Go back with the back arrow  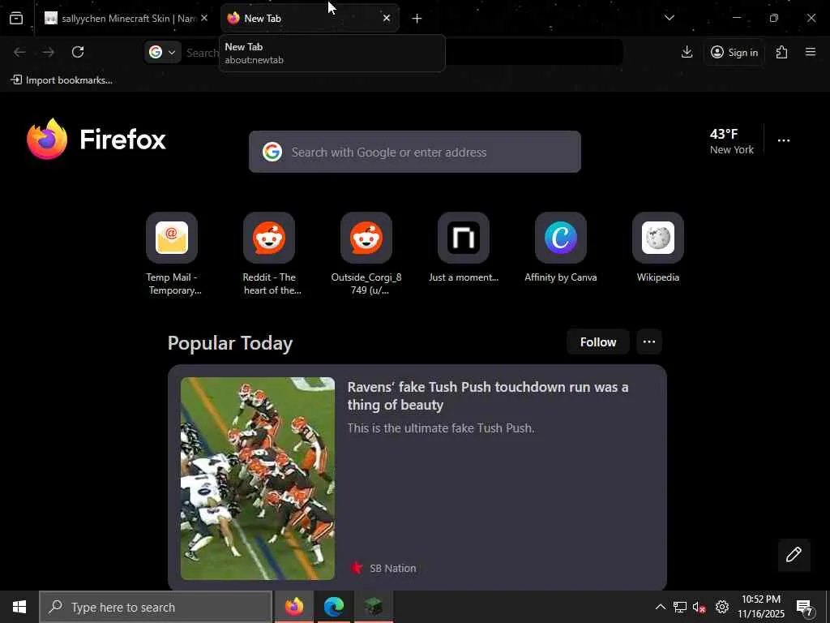click(19, 52)
